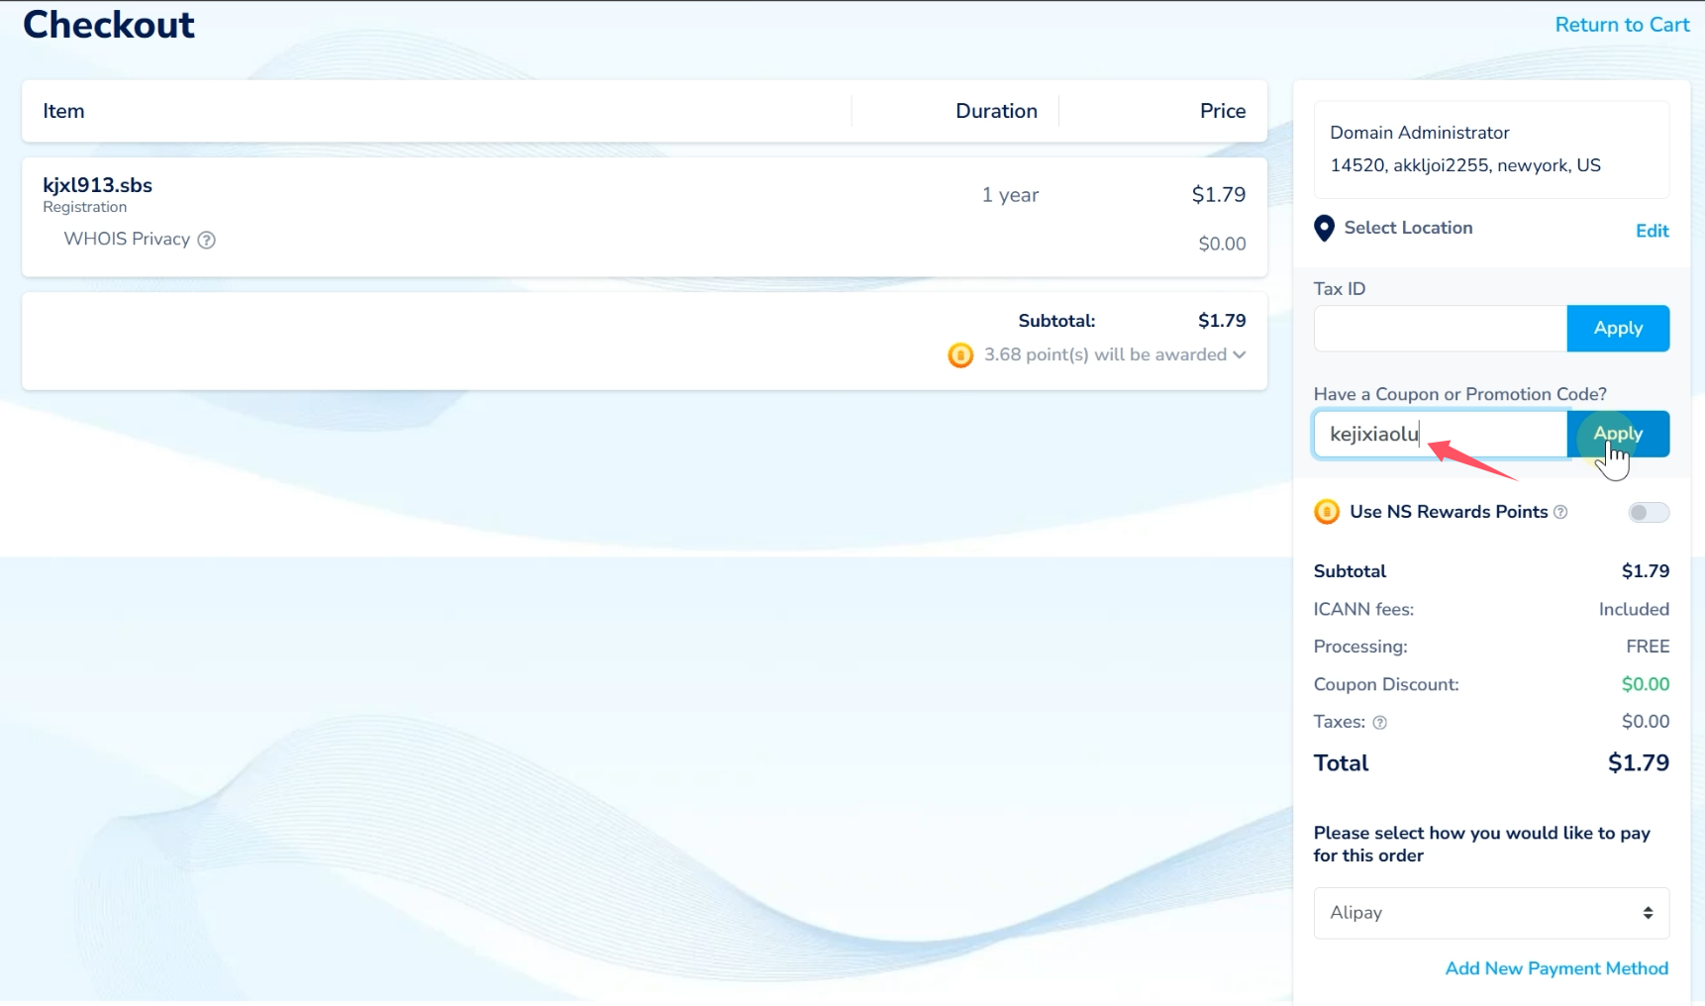Enable the Use NS Rewards Points toggle
Image resolution: width=1705 pixels, height=1006 pixels.
pos(1648,512)
